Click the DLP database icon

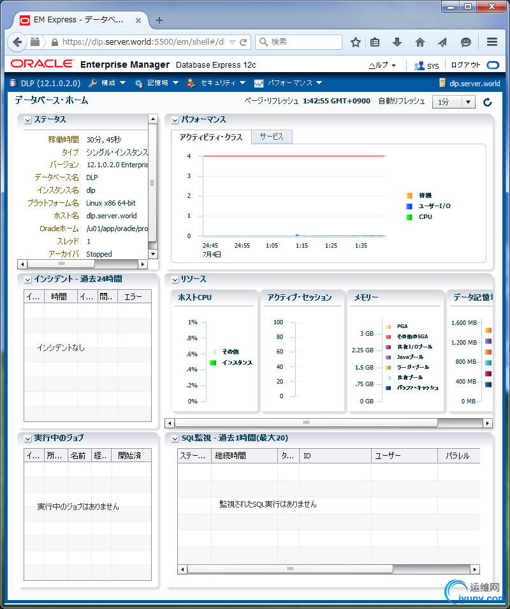coord(13,83)
